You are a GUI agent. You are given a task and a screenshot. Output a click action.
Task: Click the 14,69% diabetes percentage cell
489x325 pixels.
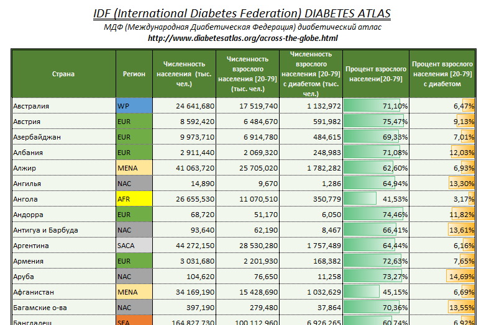(x=442, y=277)
